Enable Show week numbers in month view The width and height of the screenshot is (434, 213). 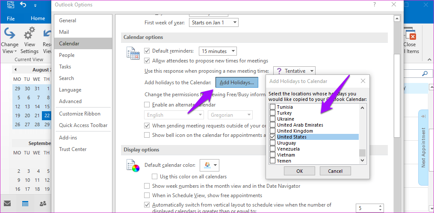(x=147, y=186)
